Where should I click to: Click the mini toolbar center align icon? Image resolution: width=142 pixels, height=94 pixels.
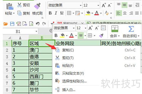coord(81,36)
